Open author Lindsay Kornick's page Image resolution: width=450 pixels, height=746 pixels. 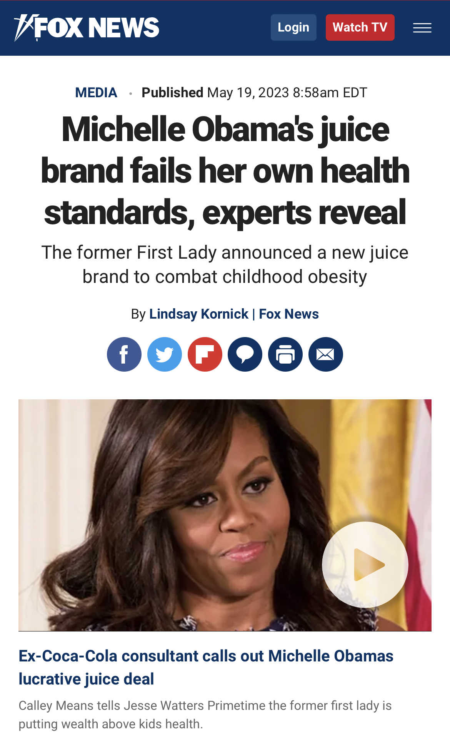point(199,314)
